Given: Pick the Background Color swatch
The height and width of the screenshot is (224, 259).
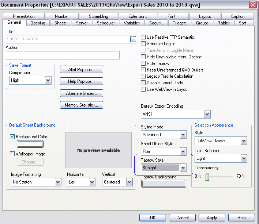Looking at the screenshot, I should [30, 144].
